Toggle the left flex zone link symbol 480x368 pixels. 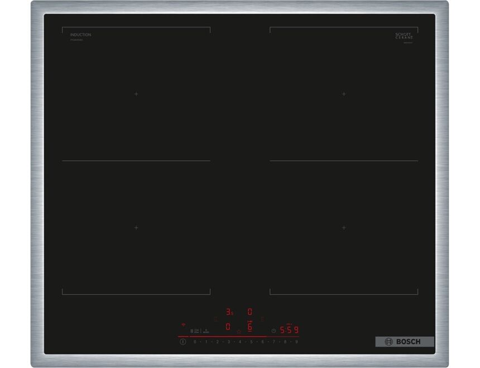pos(215,319)
